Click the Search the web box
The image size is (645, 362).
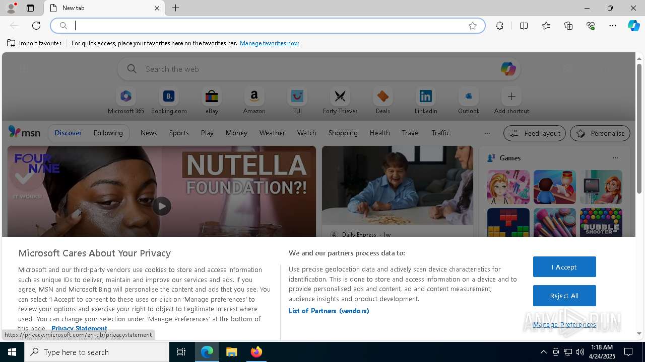(x=319, y=69)
